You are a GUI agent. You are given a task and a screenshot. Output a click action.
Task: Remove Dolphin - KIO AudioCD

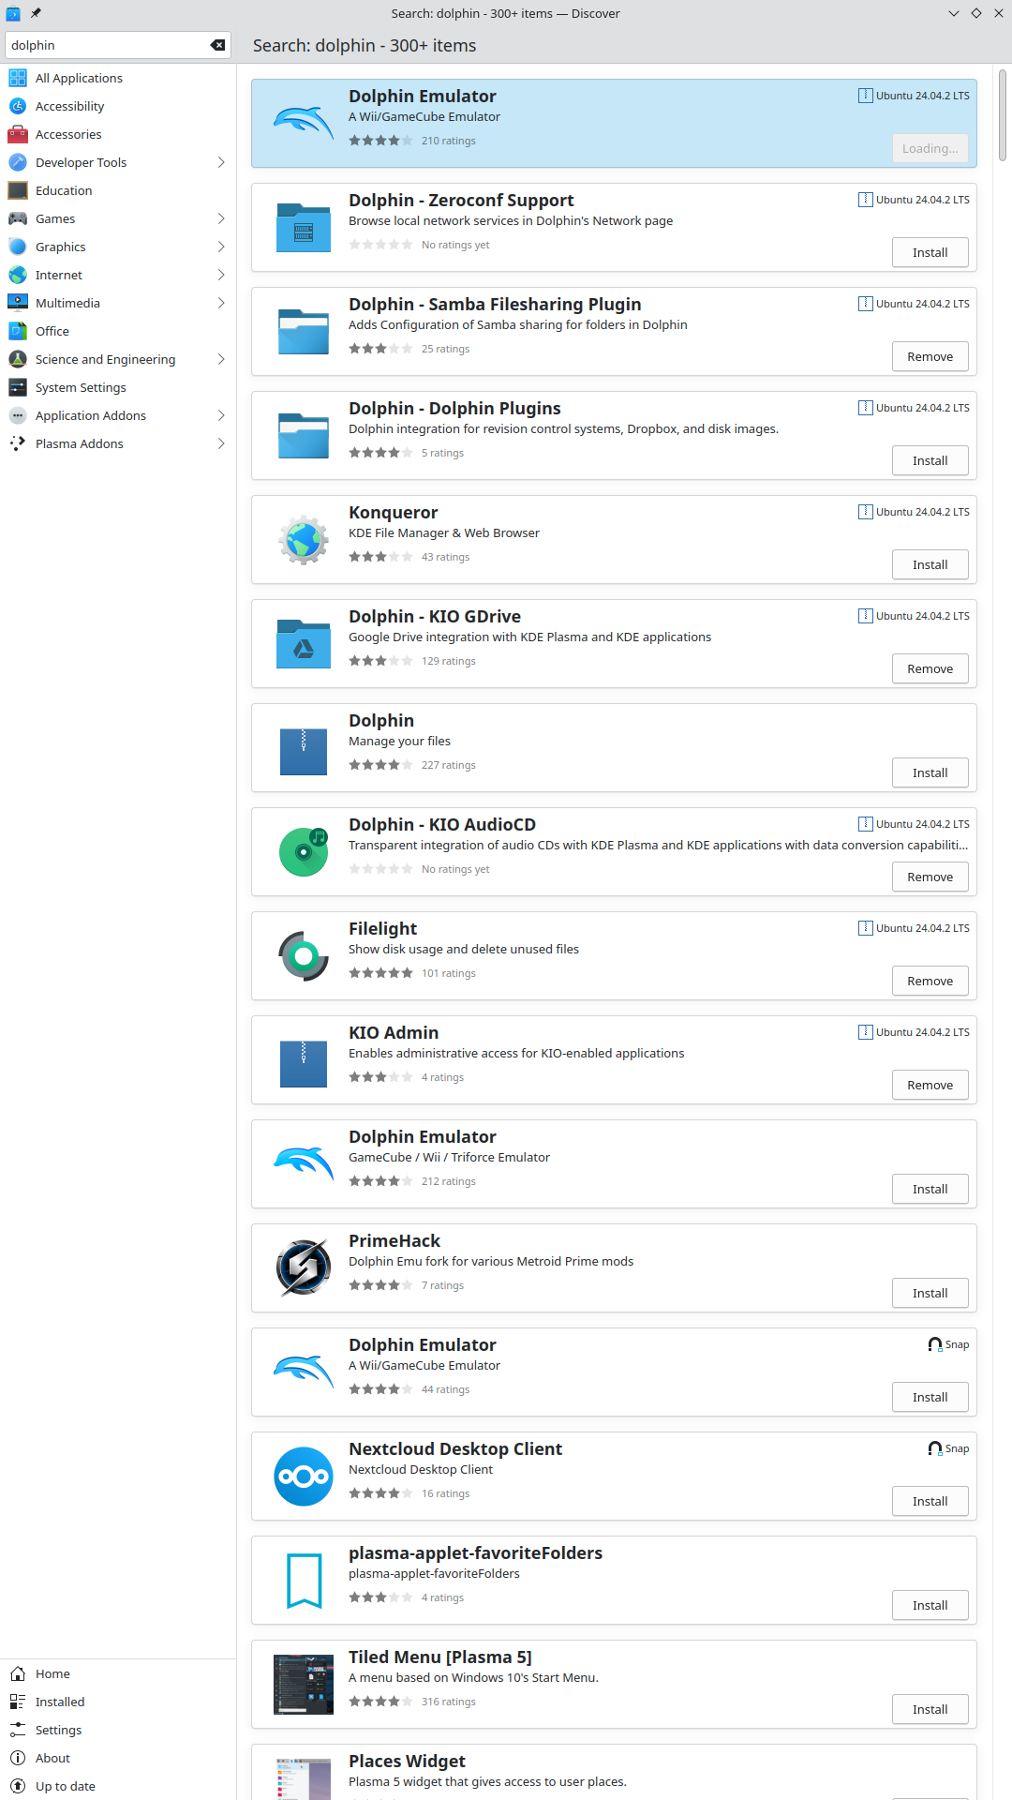coord(930,877)
